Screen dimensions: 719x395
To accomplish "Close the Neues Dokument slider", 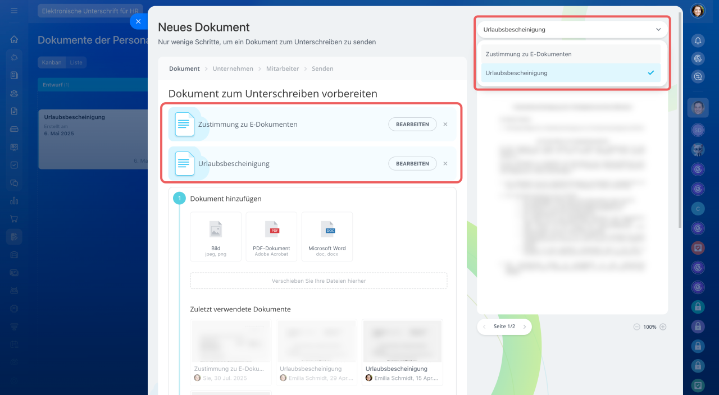I will [139, 21].
